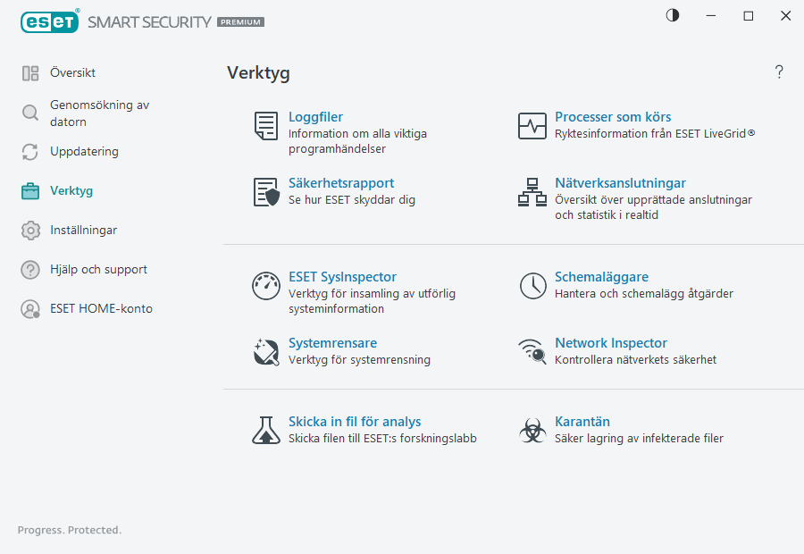The height and width of the screenshot is (554, 804).
Task: Open the help question mark
Action: point(778,71)
